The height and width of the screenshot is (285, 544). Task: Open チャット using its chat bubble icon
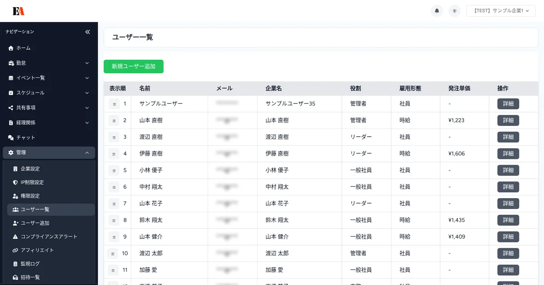coord(10,138)
